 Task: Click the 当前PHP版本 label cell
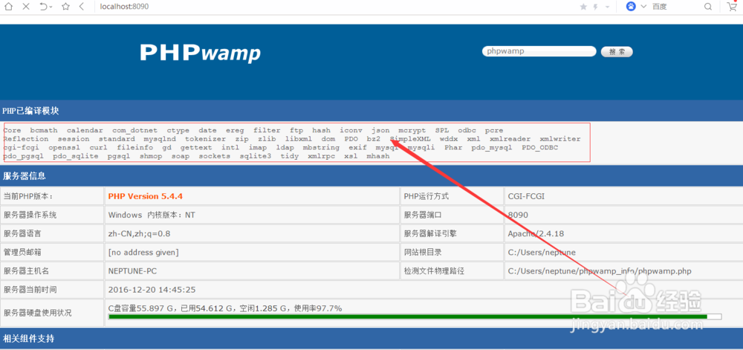point(52,196)
